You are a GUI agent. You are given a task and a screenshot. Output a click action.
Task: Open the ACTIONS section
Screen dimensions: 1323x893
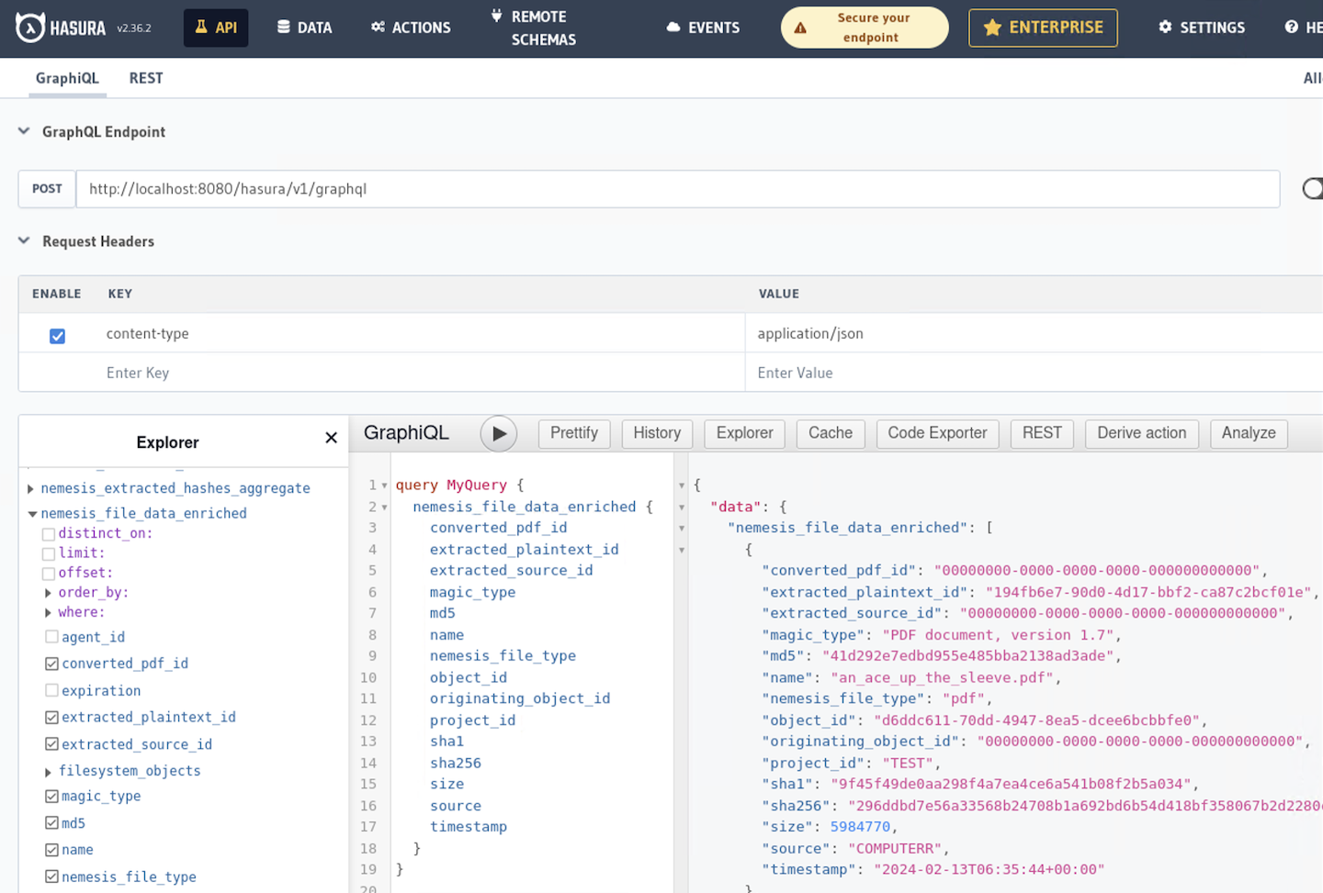[x=411, y=28]
